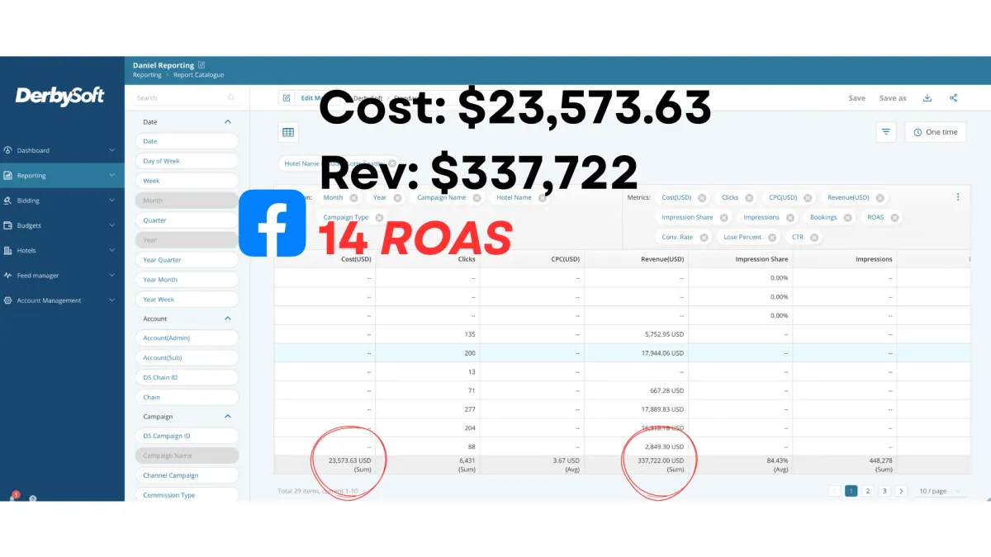Open the 10 / page dropdown
991x557 pixels.
940,491
